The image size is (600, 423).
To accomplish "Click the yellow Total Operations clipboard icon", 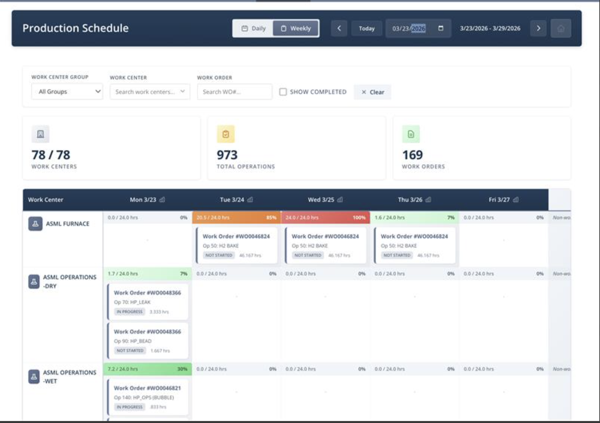I will [226, 134].
